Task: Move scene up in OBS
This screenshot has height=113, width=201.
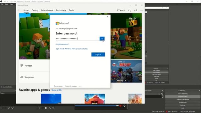Action: (9, 108)
